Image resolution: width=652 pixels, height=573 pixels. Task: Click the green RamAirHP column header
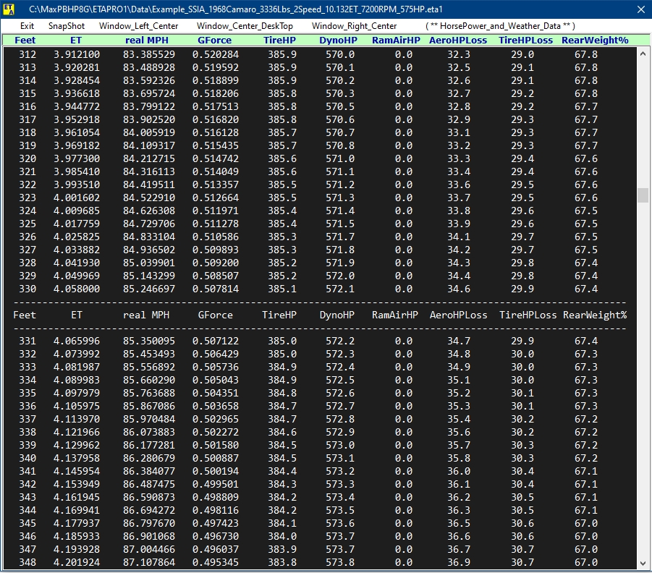coord(396,41)
